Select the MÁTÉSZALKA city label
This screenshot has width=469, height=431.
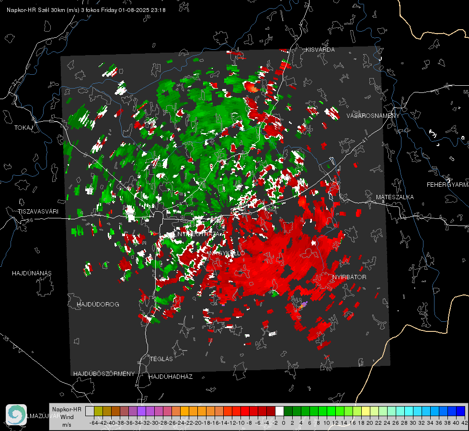pyautogui.click(x=395, y=197)
